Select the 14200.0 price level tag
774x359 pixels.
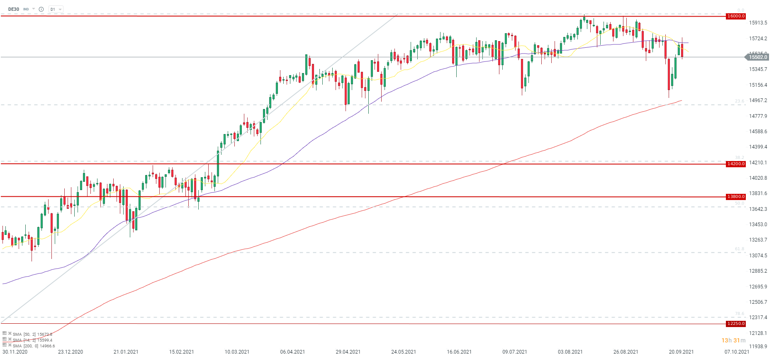click(x=736, y=164)
